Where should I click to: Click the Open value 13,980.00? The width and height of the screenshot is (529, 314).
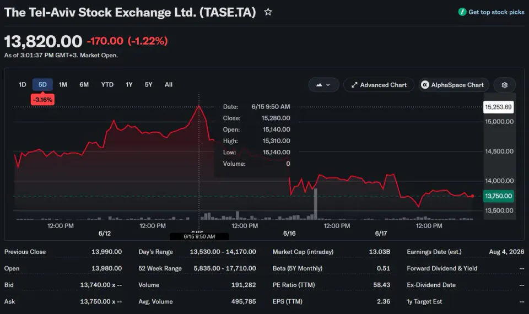coord(106,268)
